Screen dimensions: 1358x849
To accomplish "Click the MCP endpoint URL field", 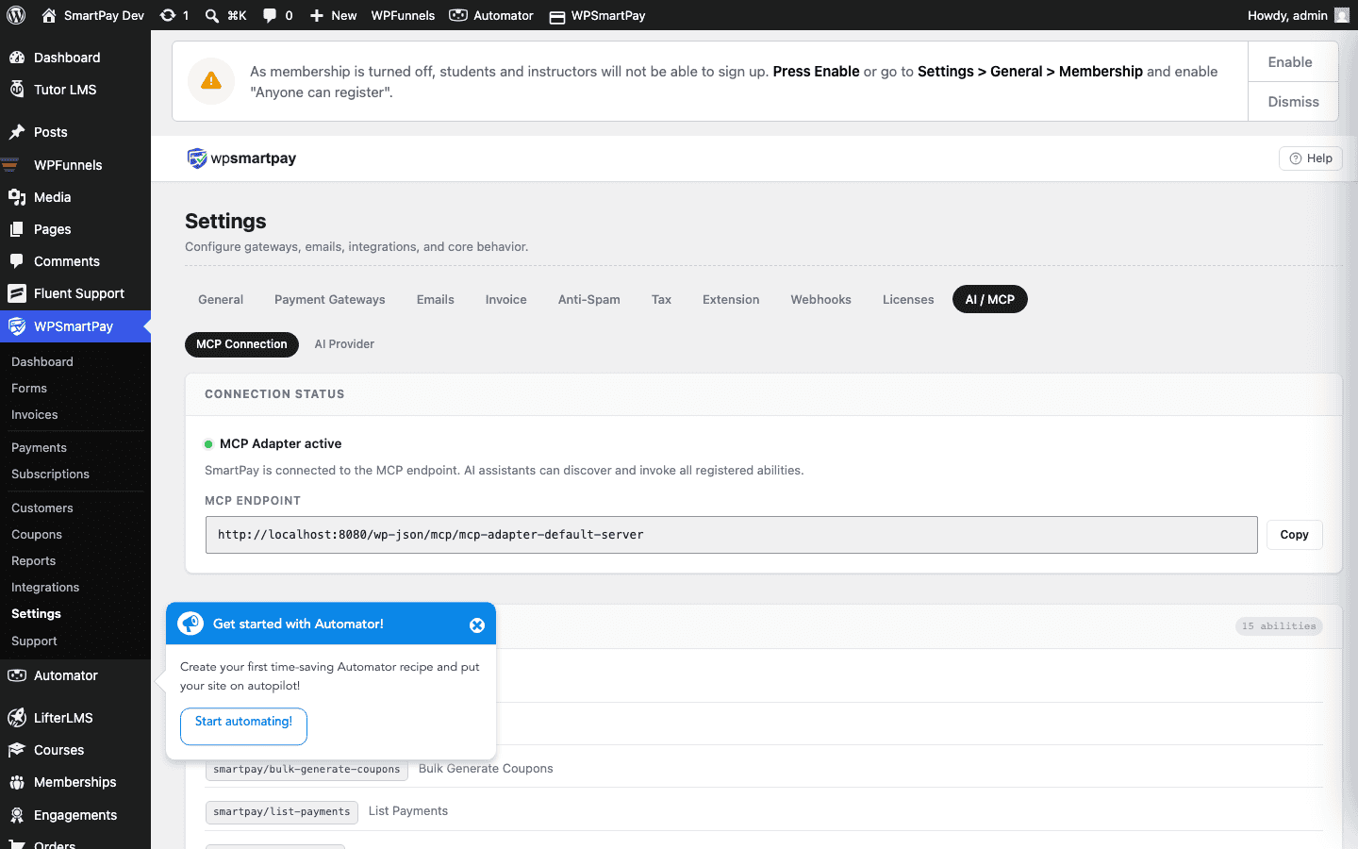I will point(731,535).
